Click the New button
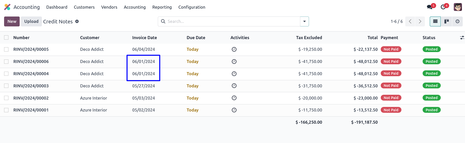The image size is (465, 143). (12, 22)
